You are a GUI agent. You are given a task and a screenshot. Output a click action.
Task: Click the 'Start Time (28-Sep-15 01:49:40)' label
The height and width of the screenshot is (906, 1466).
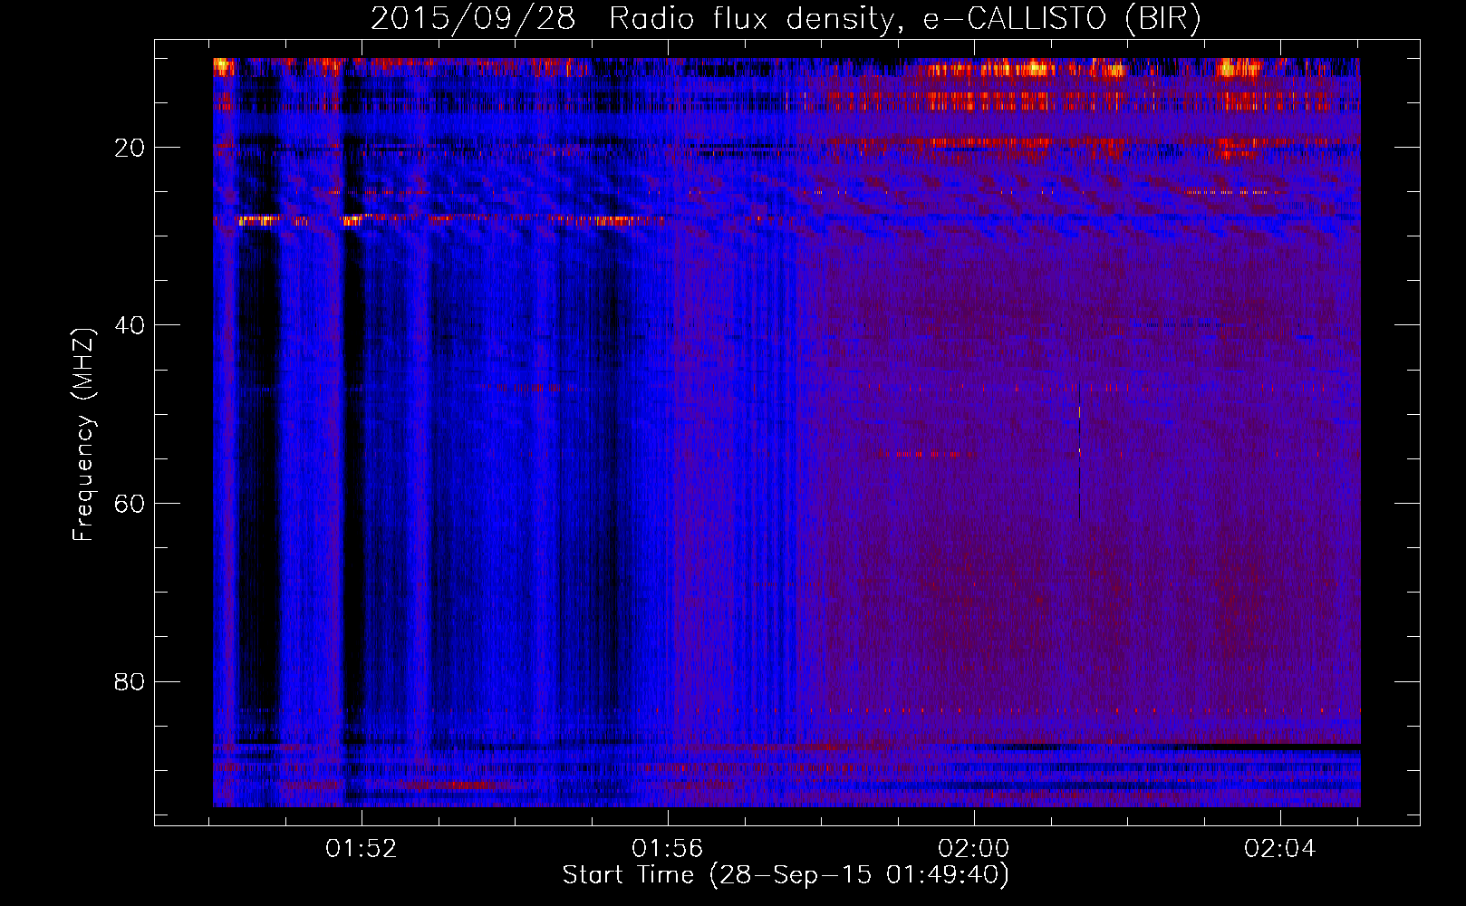point(786,876)
